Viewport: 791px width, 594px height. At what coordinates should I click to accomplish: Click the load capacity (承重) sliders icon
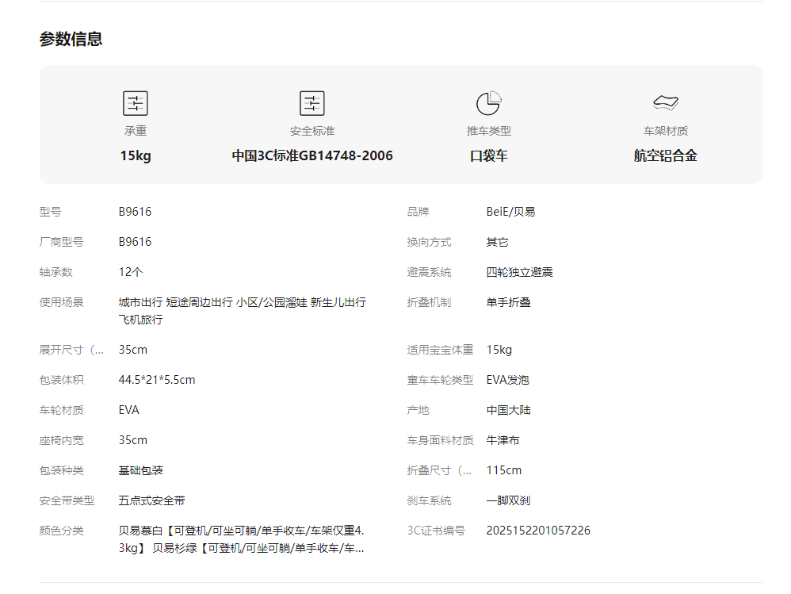click(136, 103)
